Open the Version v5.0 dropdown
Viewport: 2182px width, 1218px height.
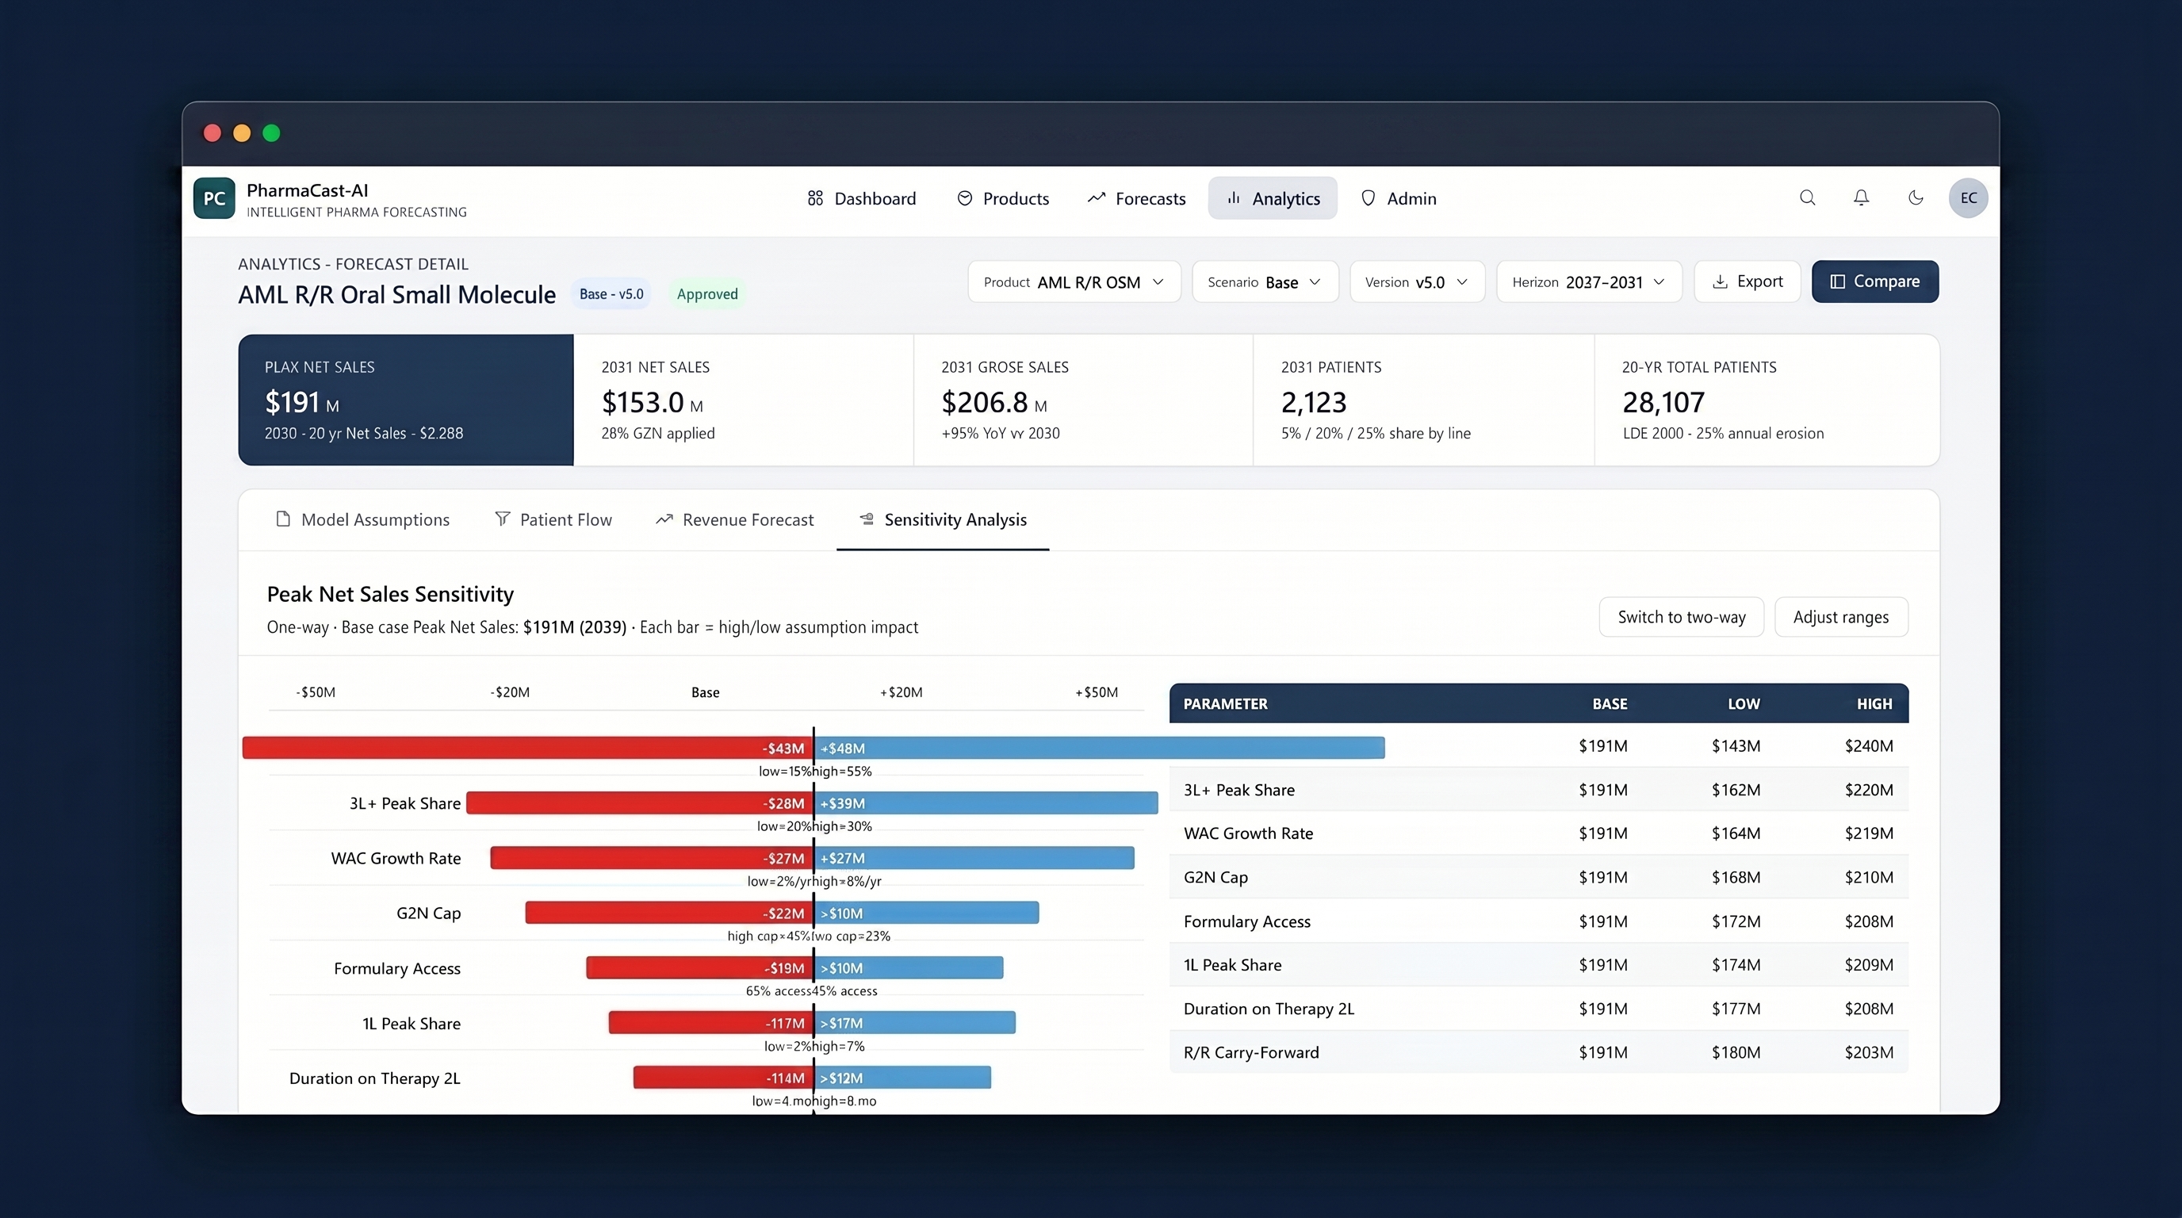pyautogui.click(x=1417, y=282)
